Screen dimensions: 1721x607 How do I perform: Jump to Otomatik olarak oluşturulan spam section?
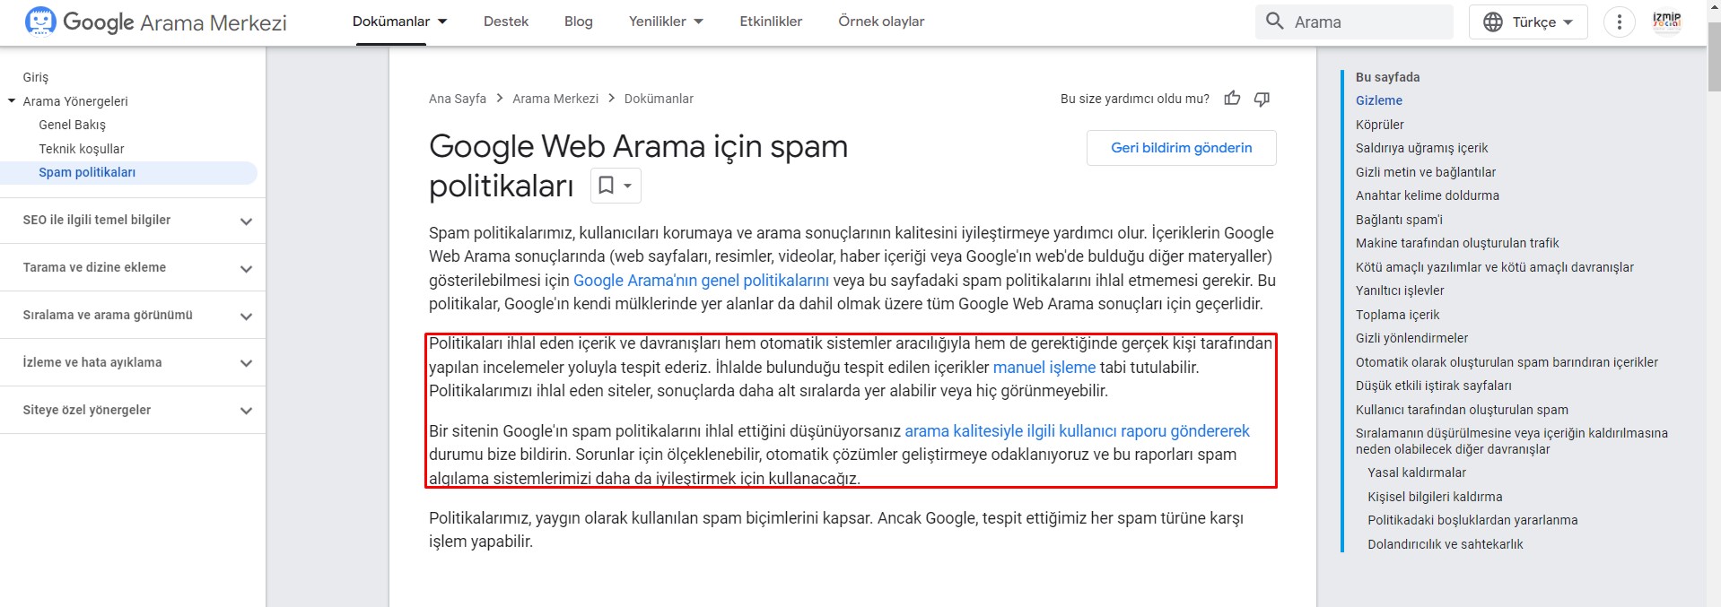[x=1507, y=362]
